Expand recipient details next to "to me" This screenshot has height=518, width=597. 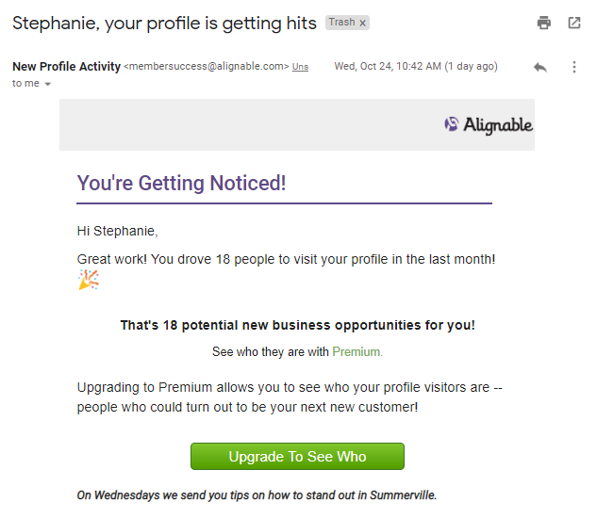tap(48, 84)
